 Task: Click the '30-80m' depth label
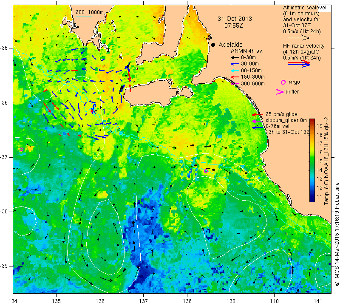[x=250, y=64]
